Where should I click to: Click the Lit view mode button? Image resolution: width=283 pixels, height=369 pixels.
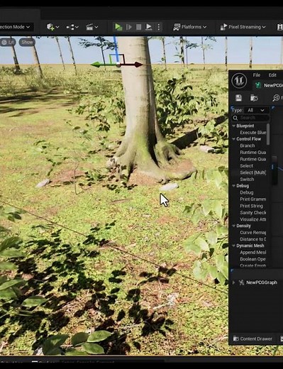8,43
